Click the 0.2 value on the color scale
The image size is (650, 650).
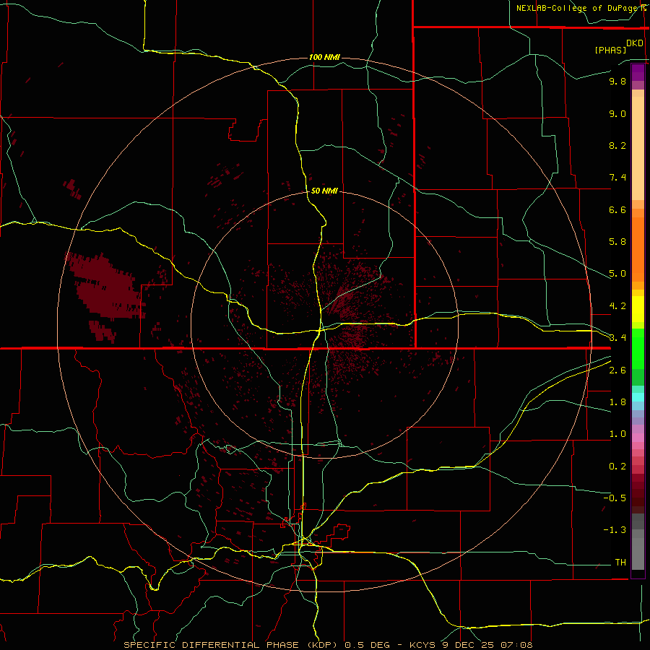pos(617,467)
